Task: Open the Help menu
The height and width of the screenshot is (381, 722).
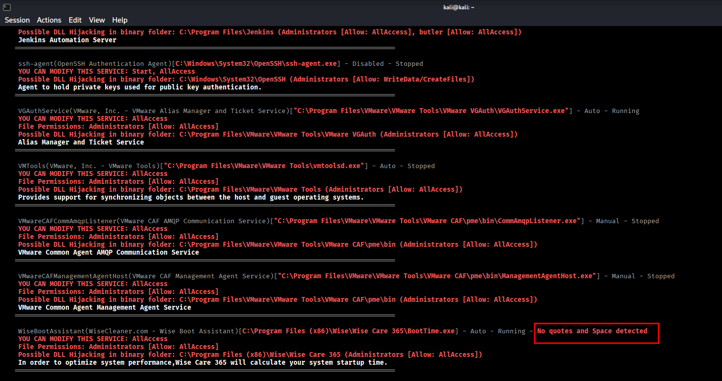Action: tap(119, 20)
